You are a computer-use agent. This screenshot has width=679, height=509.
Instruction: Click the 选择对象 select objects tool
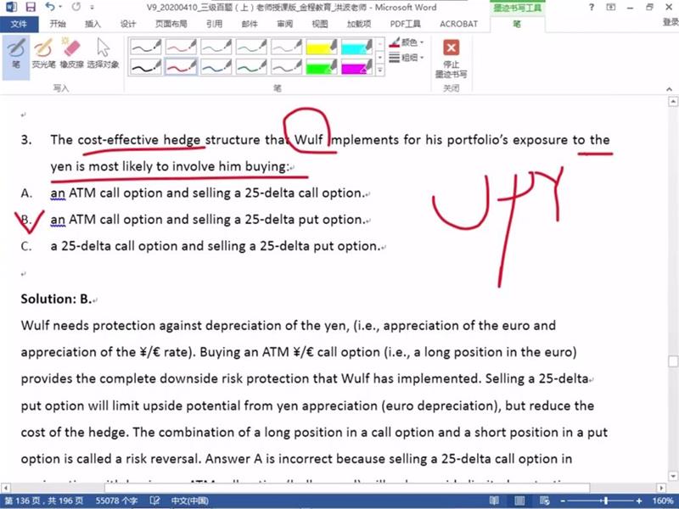pos(103,53)
